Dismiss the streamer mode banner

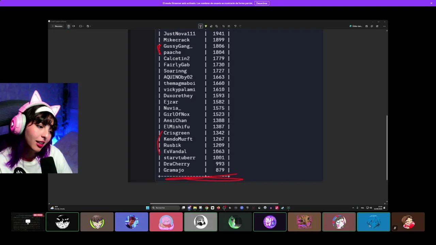click(x=431, y=3)
